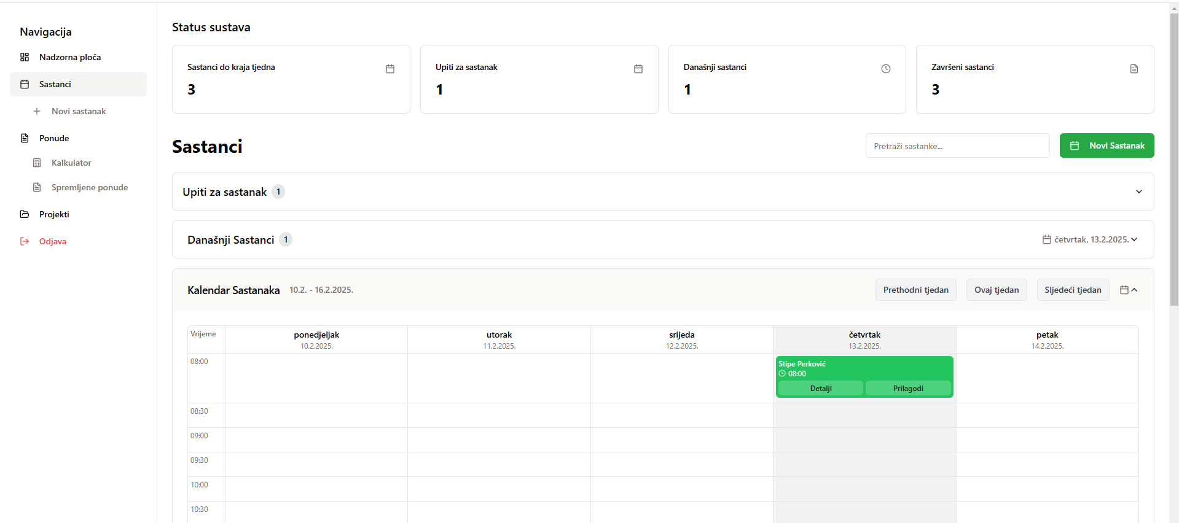
Task: Click the petak 14.2.2025. column header
Action: click(1048, 339)
